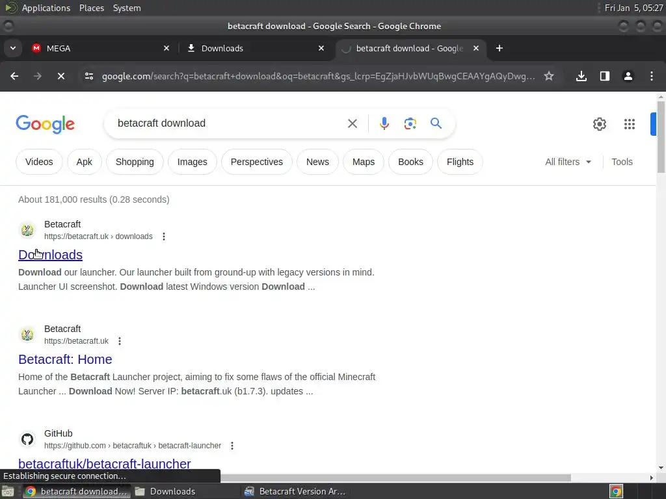Filter results by Books

(410, 162)
